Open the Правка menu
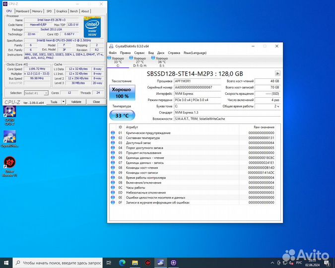This screenshot has height=268, width=335. click(x=125, y=53)
